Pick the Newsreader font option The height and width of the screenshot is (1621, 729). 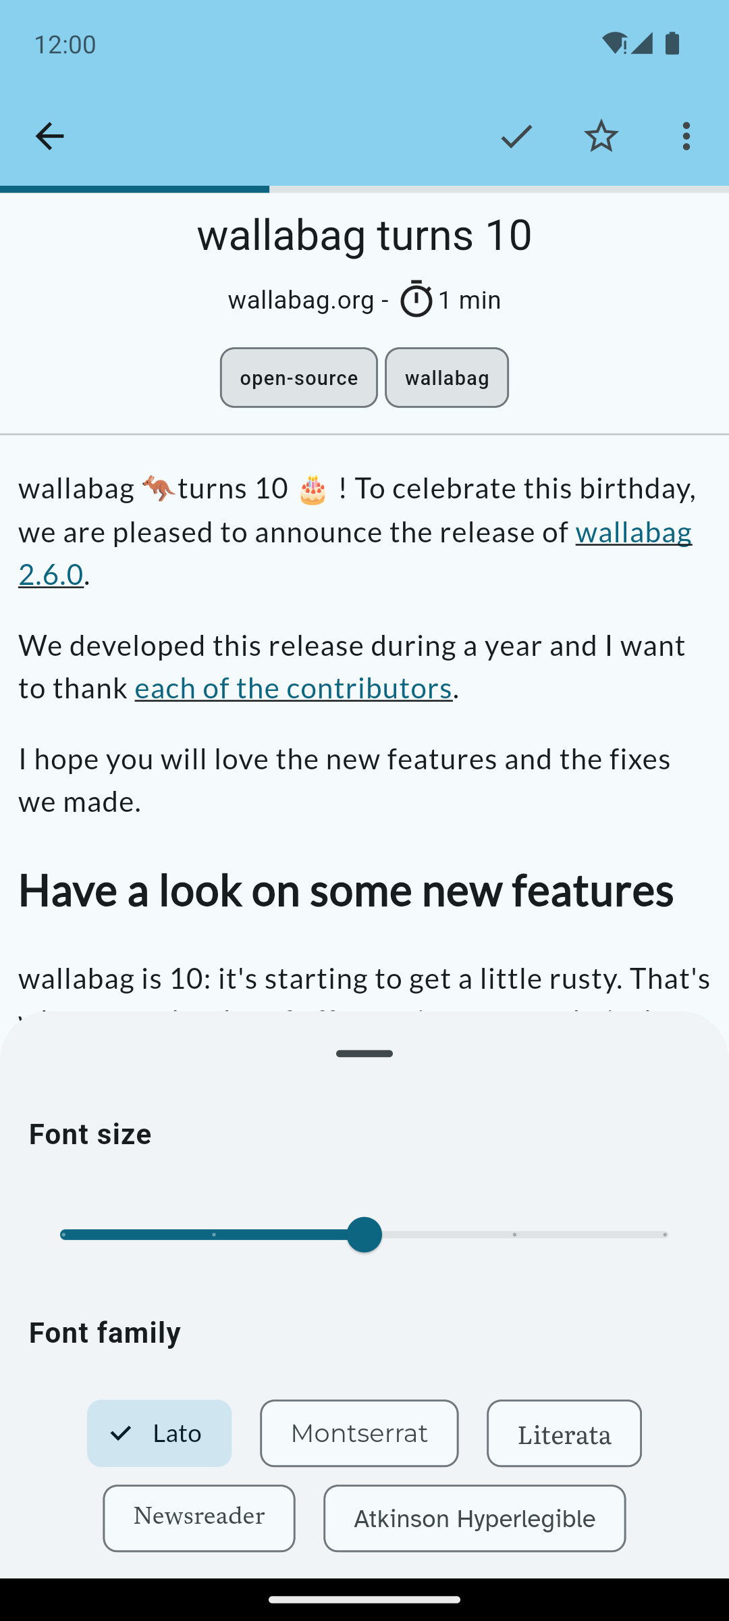tap(199, 1518)
